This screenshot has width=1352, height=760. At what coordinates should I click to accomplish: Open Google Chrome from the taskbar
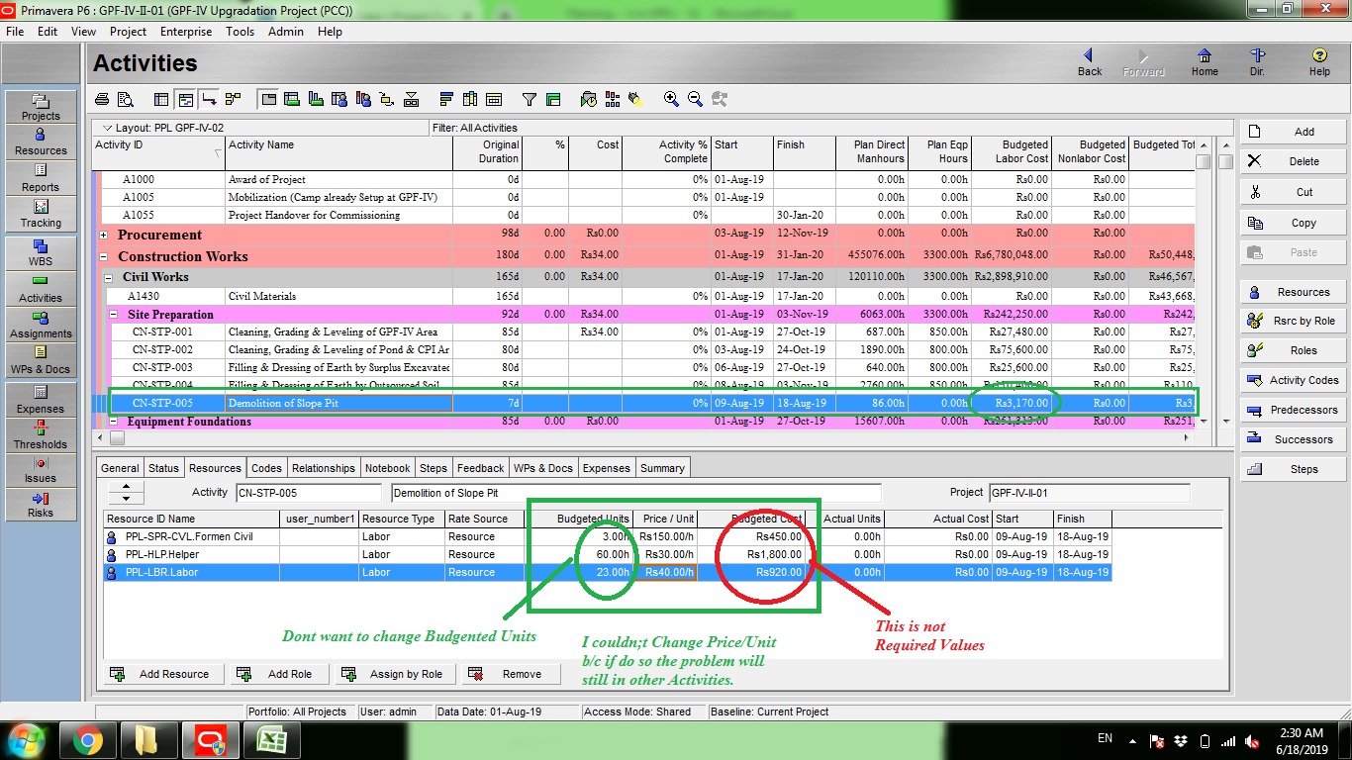click(x=86, y=740)
